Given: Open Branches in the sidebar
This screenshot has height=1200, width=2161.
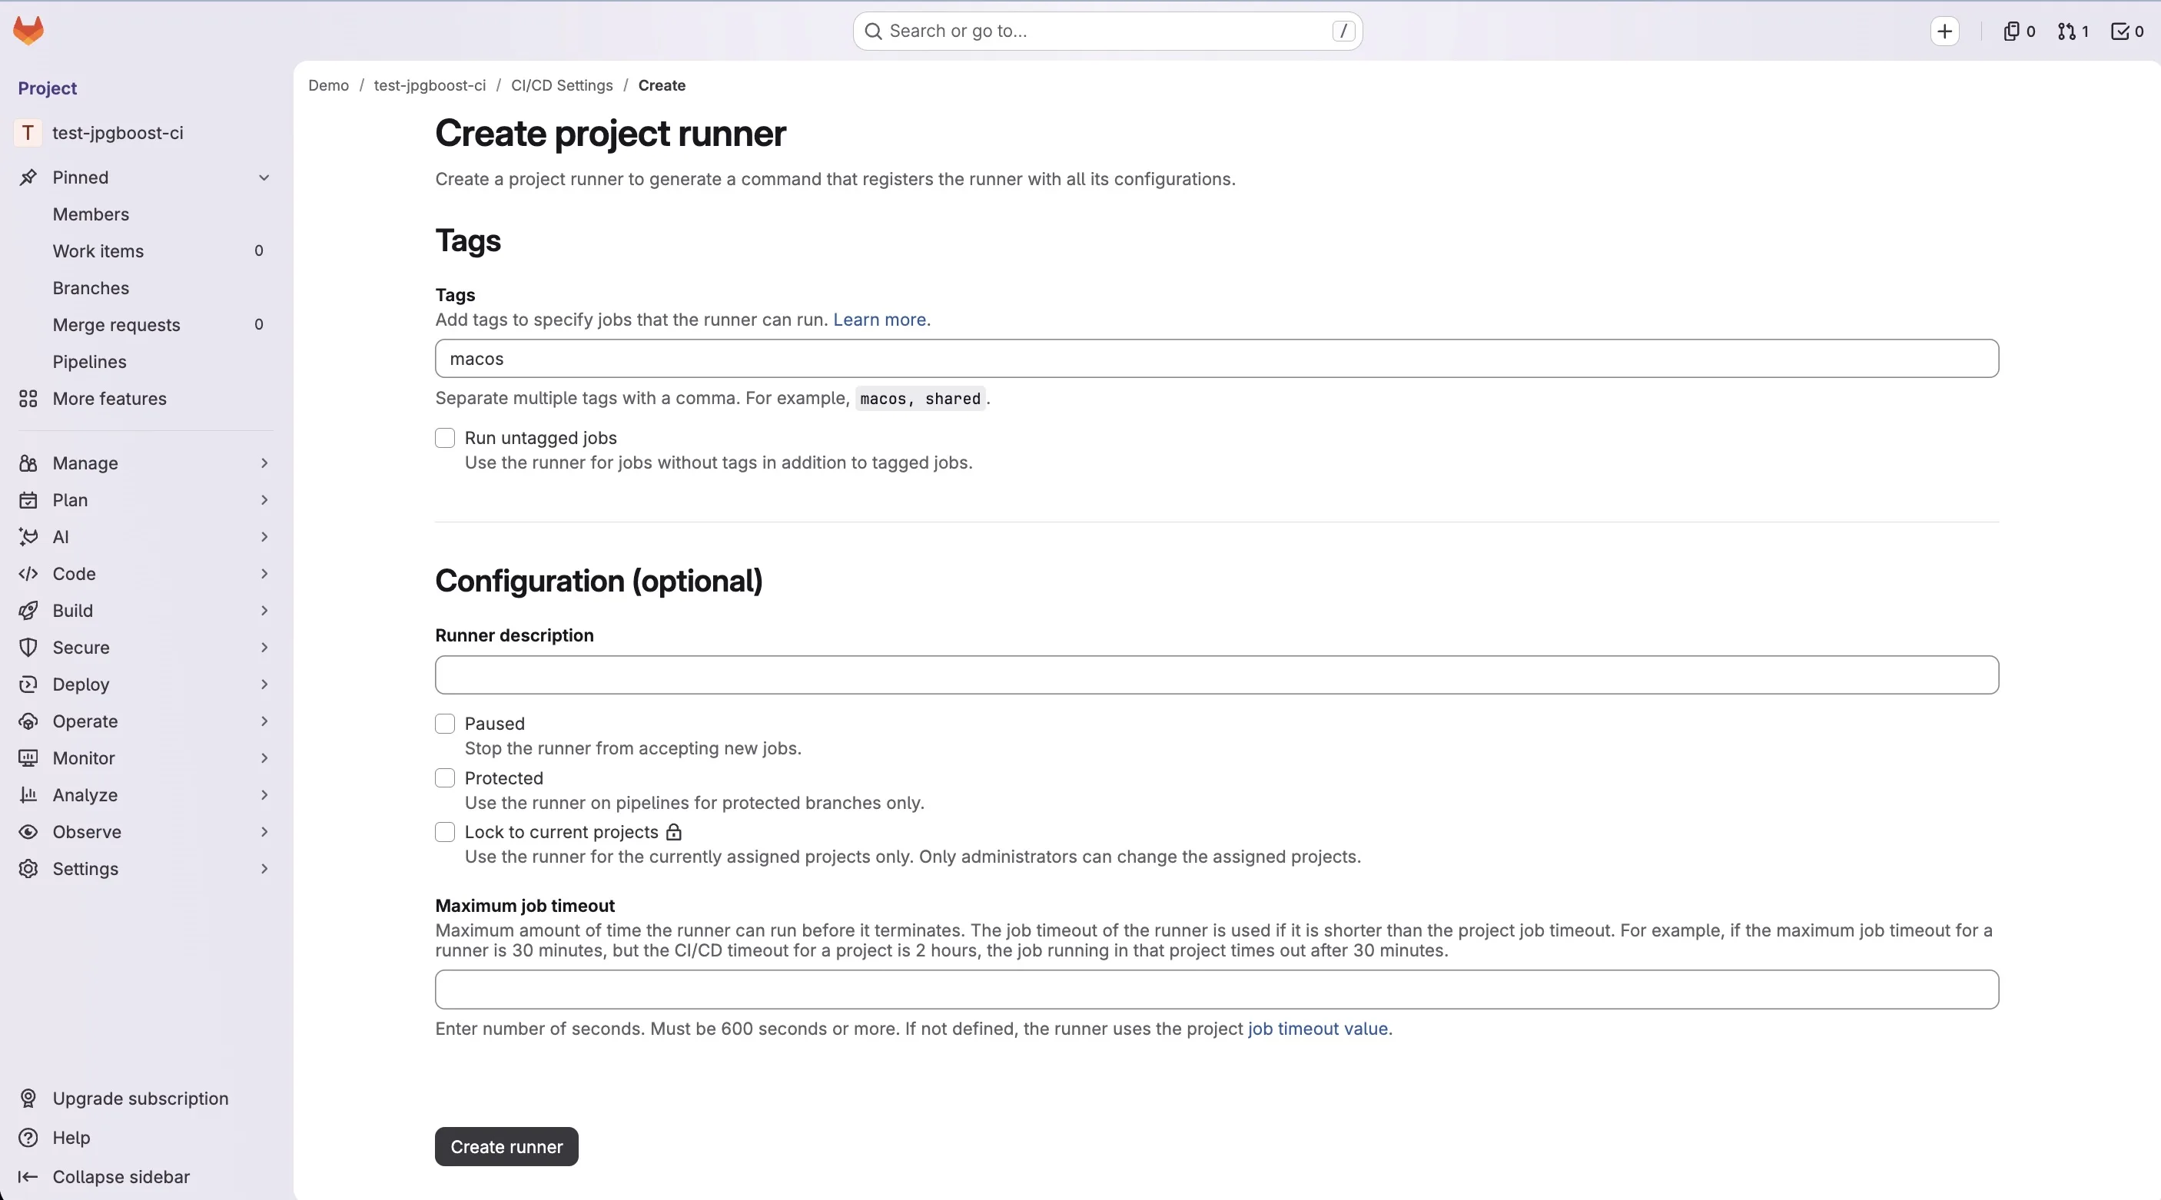Looking at the screenshot, I should [x=91, y=287].
